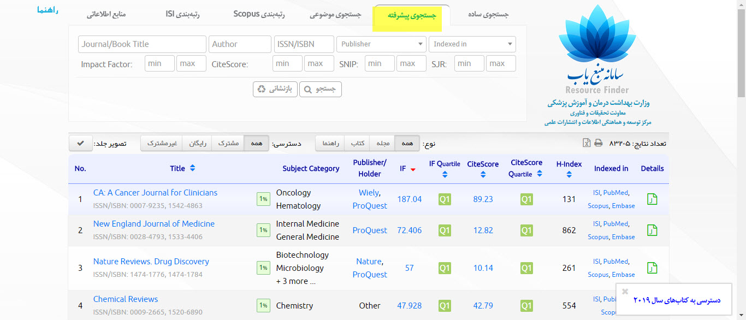
Task: Sort by H-Index column arrows
Action: click(x=569, y=175)
